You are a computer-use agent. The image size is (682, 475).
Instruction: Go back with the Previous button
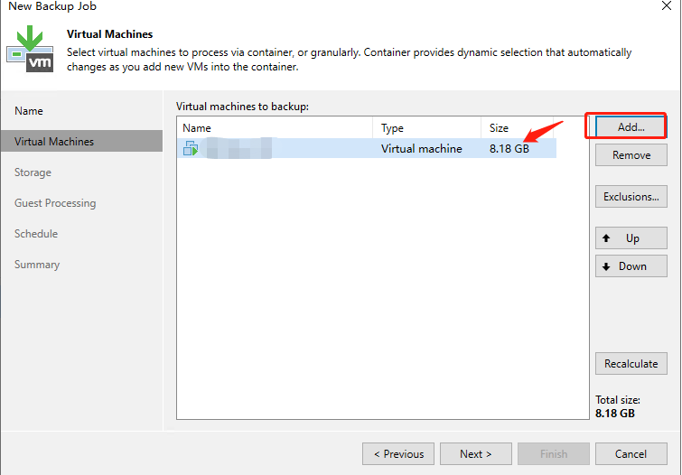pyautogui.click(x=398, y=454)
